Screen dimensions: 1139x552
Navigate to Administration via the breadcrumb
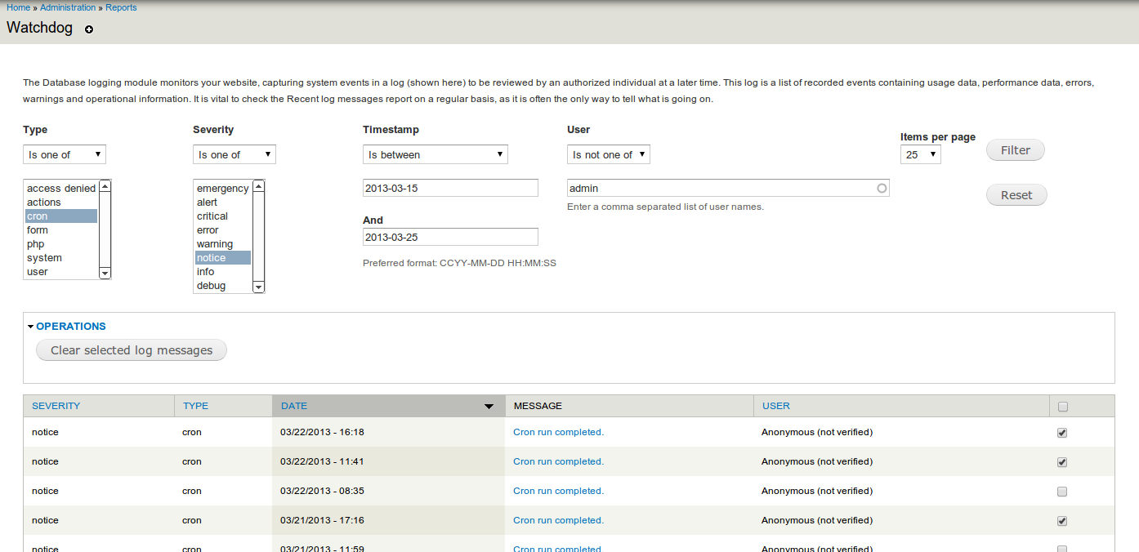coord(68,7)
